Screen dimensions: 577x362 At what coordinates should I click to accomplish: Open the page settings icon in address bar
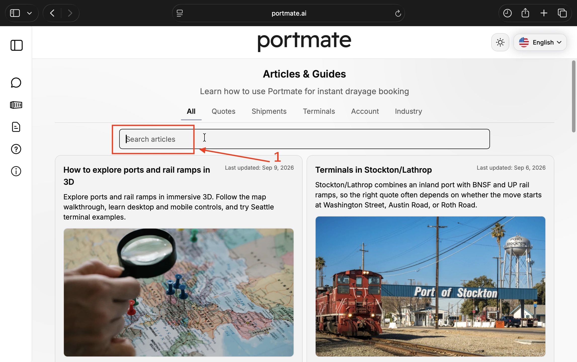pos(180,13)
